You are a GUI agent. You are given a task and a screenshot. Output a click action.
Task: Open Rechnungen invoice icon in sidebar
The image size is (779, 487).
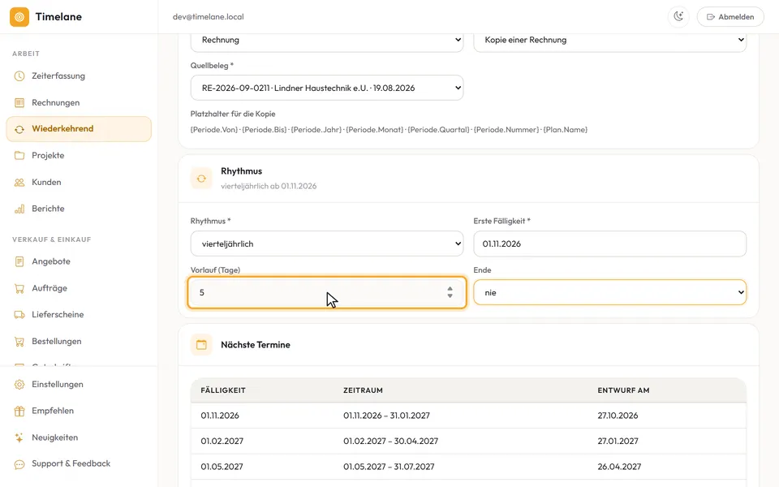(19, 103)
